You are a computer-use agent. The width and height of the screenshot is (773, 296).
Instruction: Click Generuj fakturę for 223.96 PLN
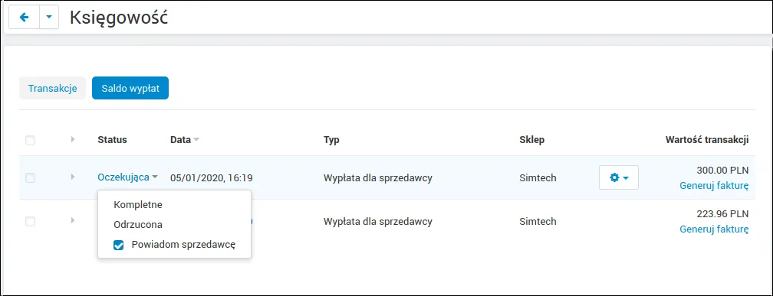pyautogui.click(x=714, y=229)
